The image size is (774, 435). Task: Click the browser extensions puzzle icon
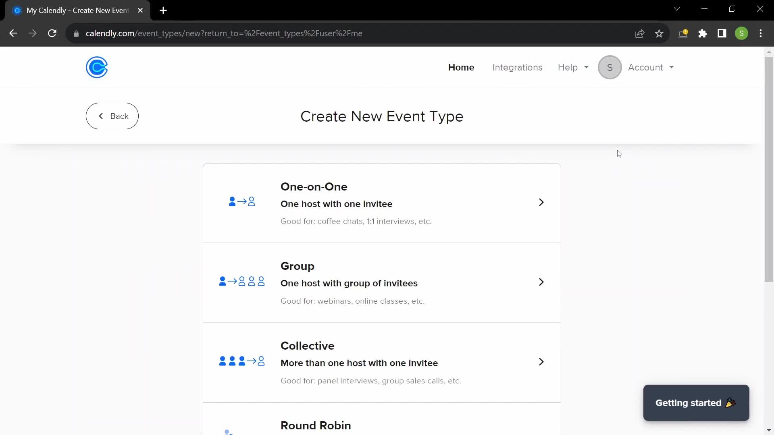(702, 33)
